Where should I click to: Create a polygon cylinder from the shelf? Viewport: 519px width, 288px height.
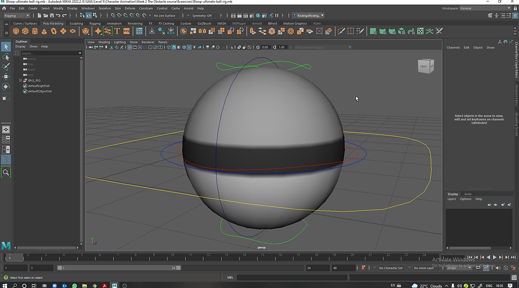35,31
